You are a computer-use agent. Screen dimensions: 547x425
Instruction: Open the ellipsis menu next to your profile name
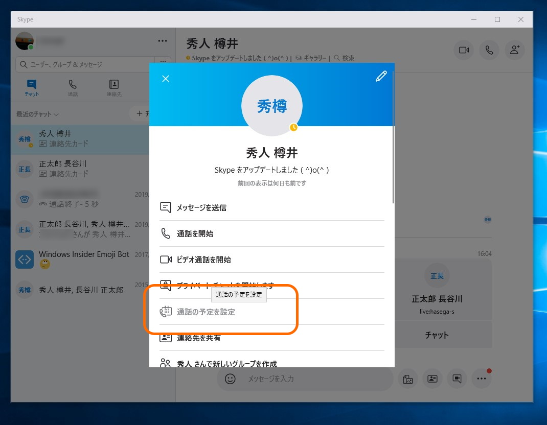[x=163, y=40]
